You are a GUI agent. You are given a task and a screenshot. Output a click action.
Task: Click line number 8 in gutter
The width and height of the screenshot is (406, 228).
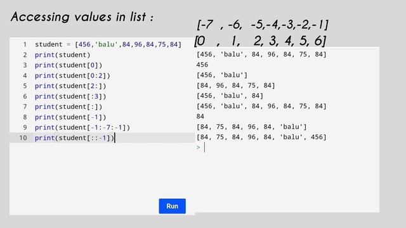tap(25, 117)
